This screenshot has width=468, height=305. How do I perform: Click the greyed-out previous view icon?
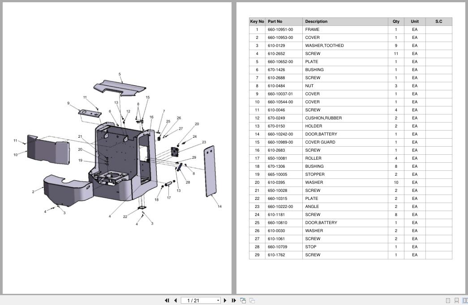point(252,301)
